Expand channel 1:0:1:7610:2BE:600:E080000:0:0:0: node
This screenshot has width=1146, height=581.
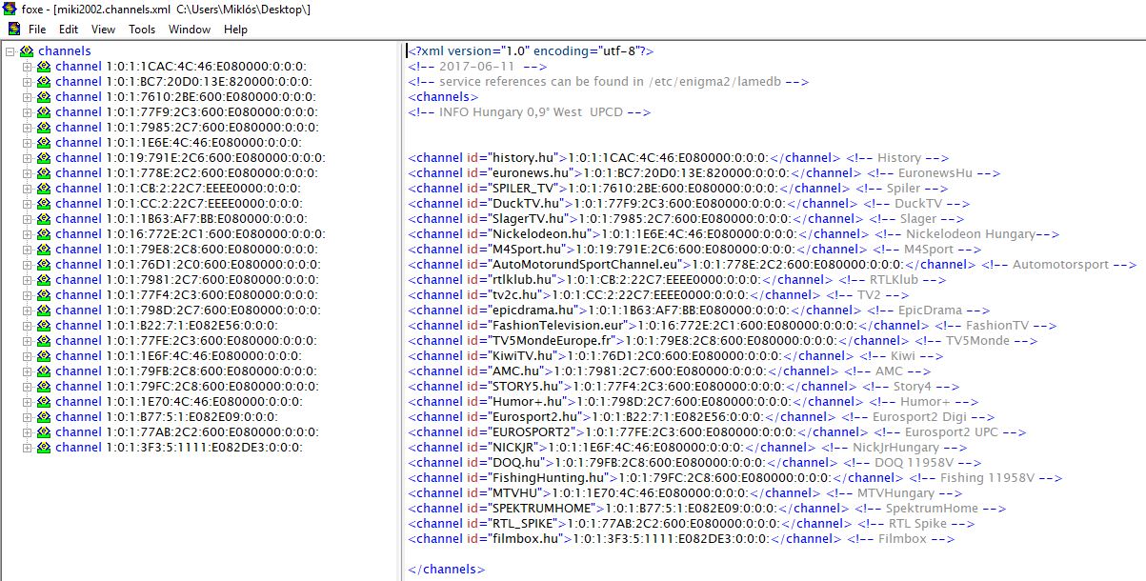pyautogui.click(x=28, y=97)
